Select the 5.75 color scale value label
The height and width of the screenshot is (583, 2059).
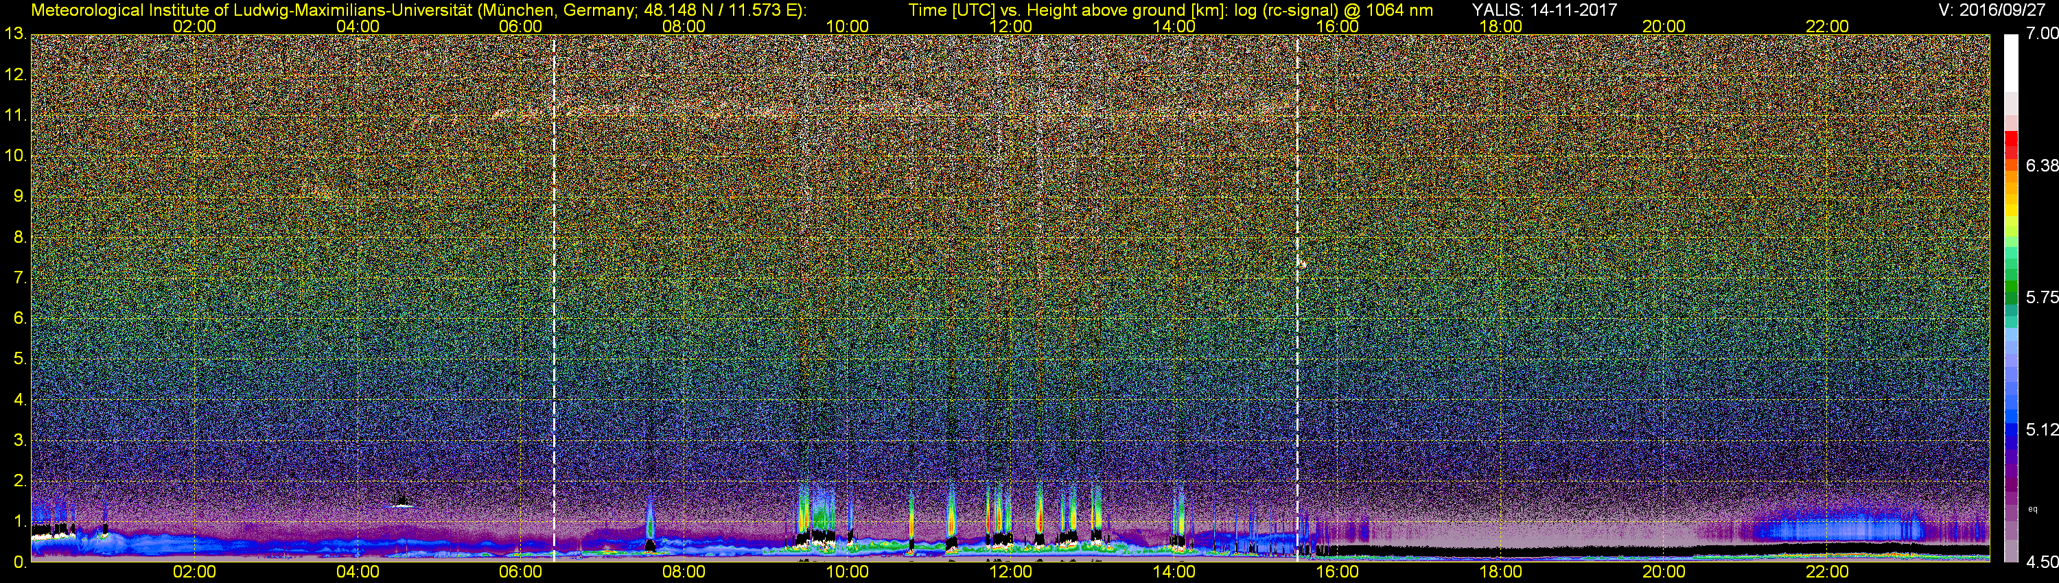point(2041,297)
